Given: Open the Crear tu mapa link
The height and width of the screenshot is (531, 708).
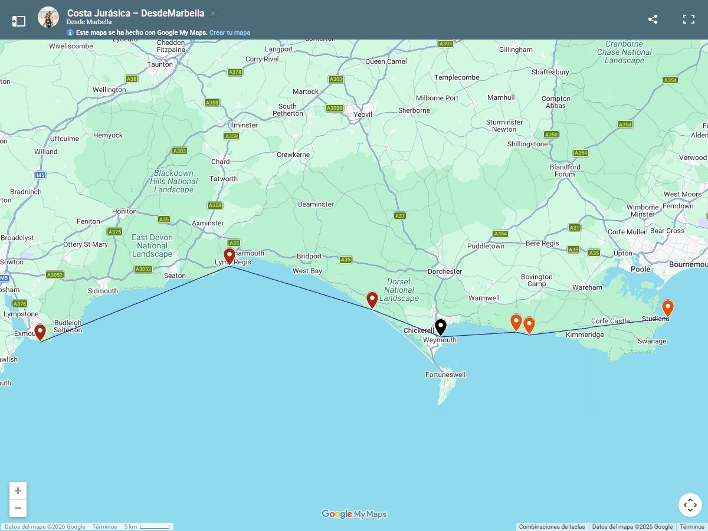Looking at the screenshot, I should tap(230, 32).
